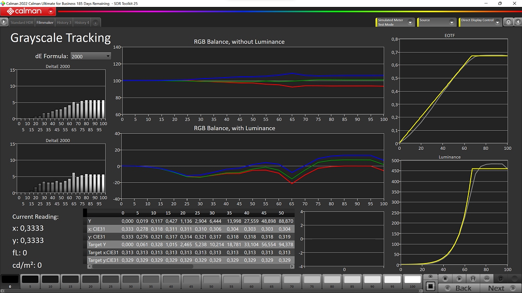Select the 100 percent white swatch
The width and height of the screenshot is (522, 293).
coord(413,281)
